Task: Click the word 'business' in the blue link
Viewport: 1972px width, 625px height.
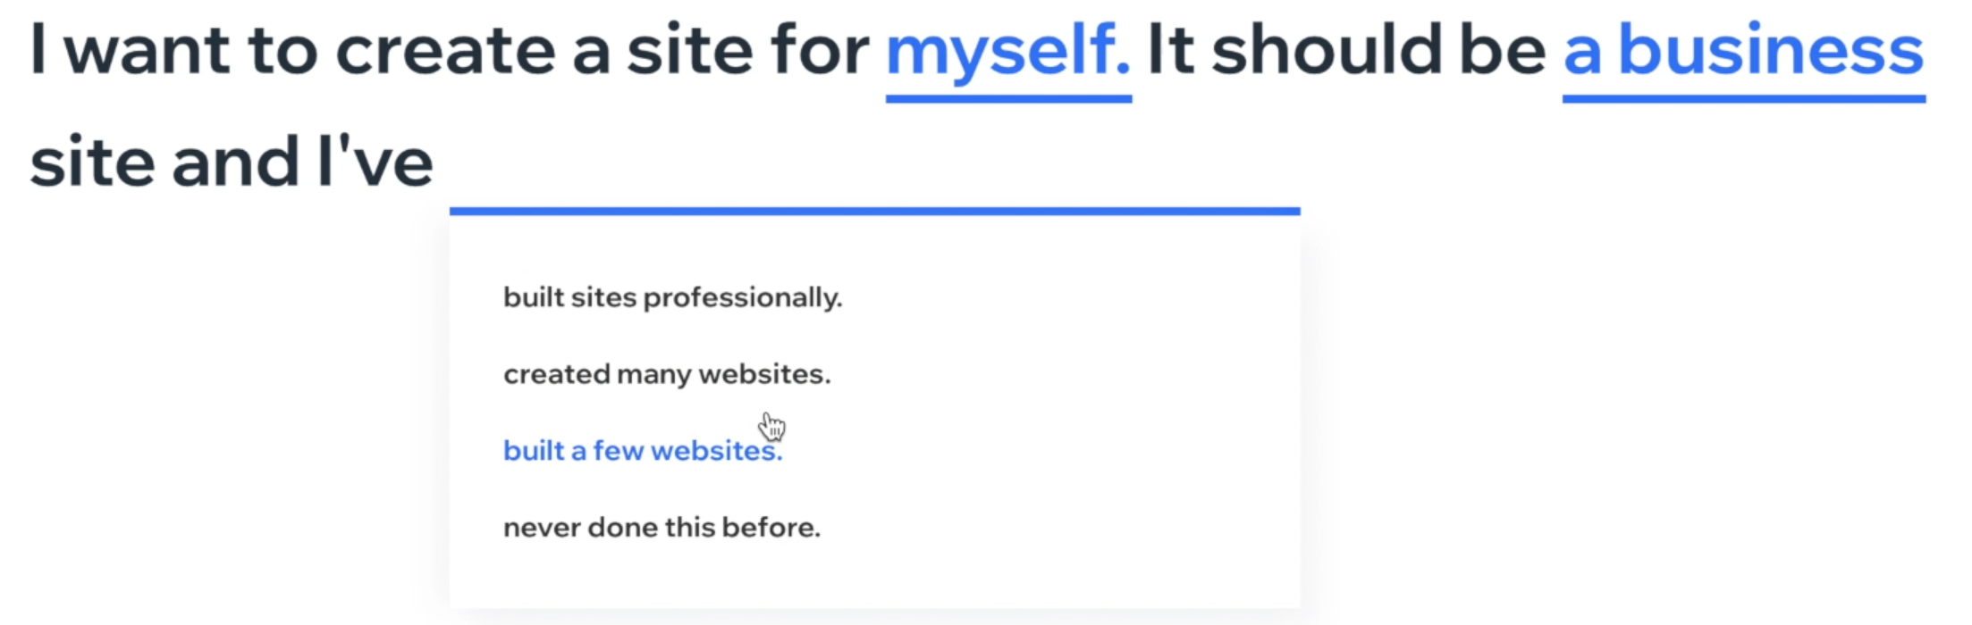Action: click(x=1772, y=50)
